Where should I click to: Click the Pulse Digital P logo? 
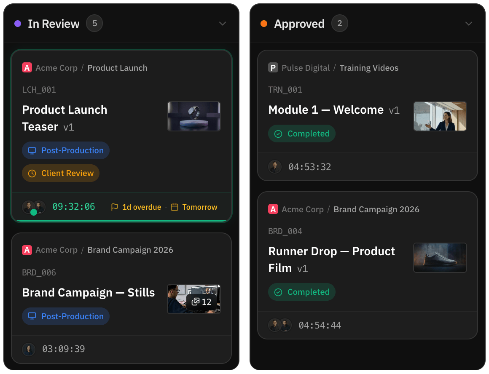click(x=273, y=68)
